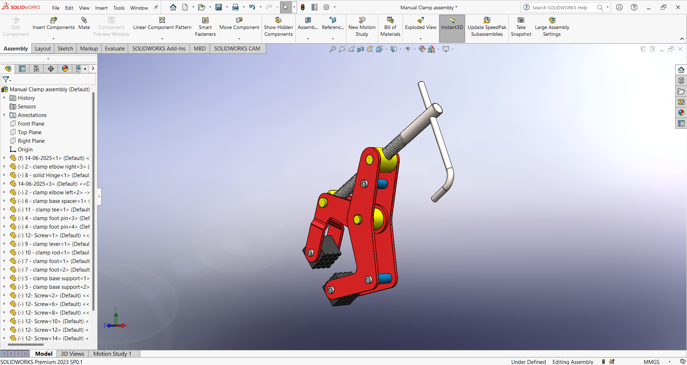Click the Rebuild traffic light icon
This screenshot has height=365, width=687.
(x=303, y=7)
